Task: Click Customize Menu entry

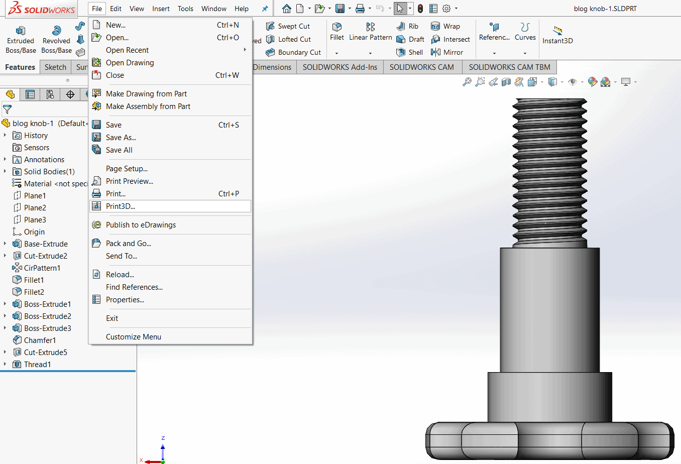Action: (170, 336)
